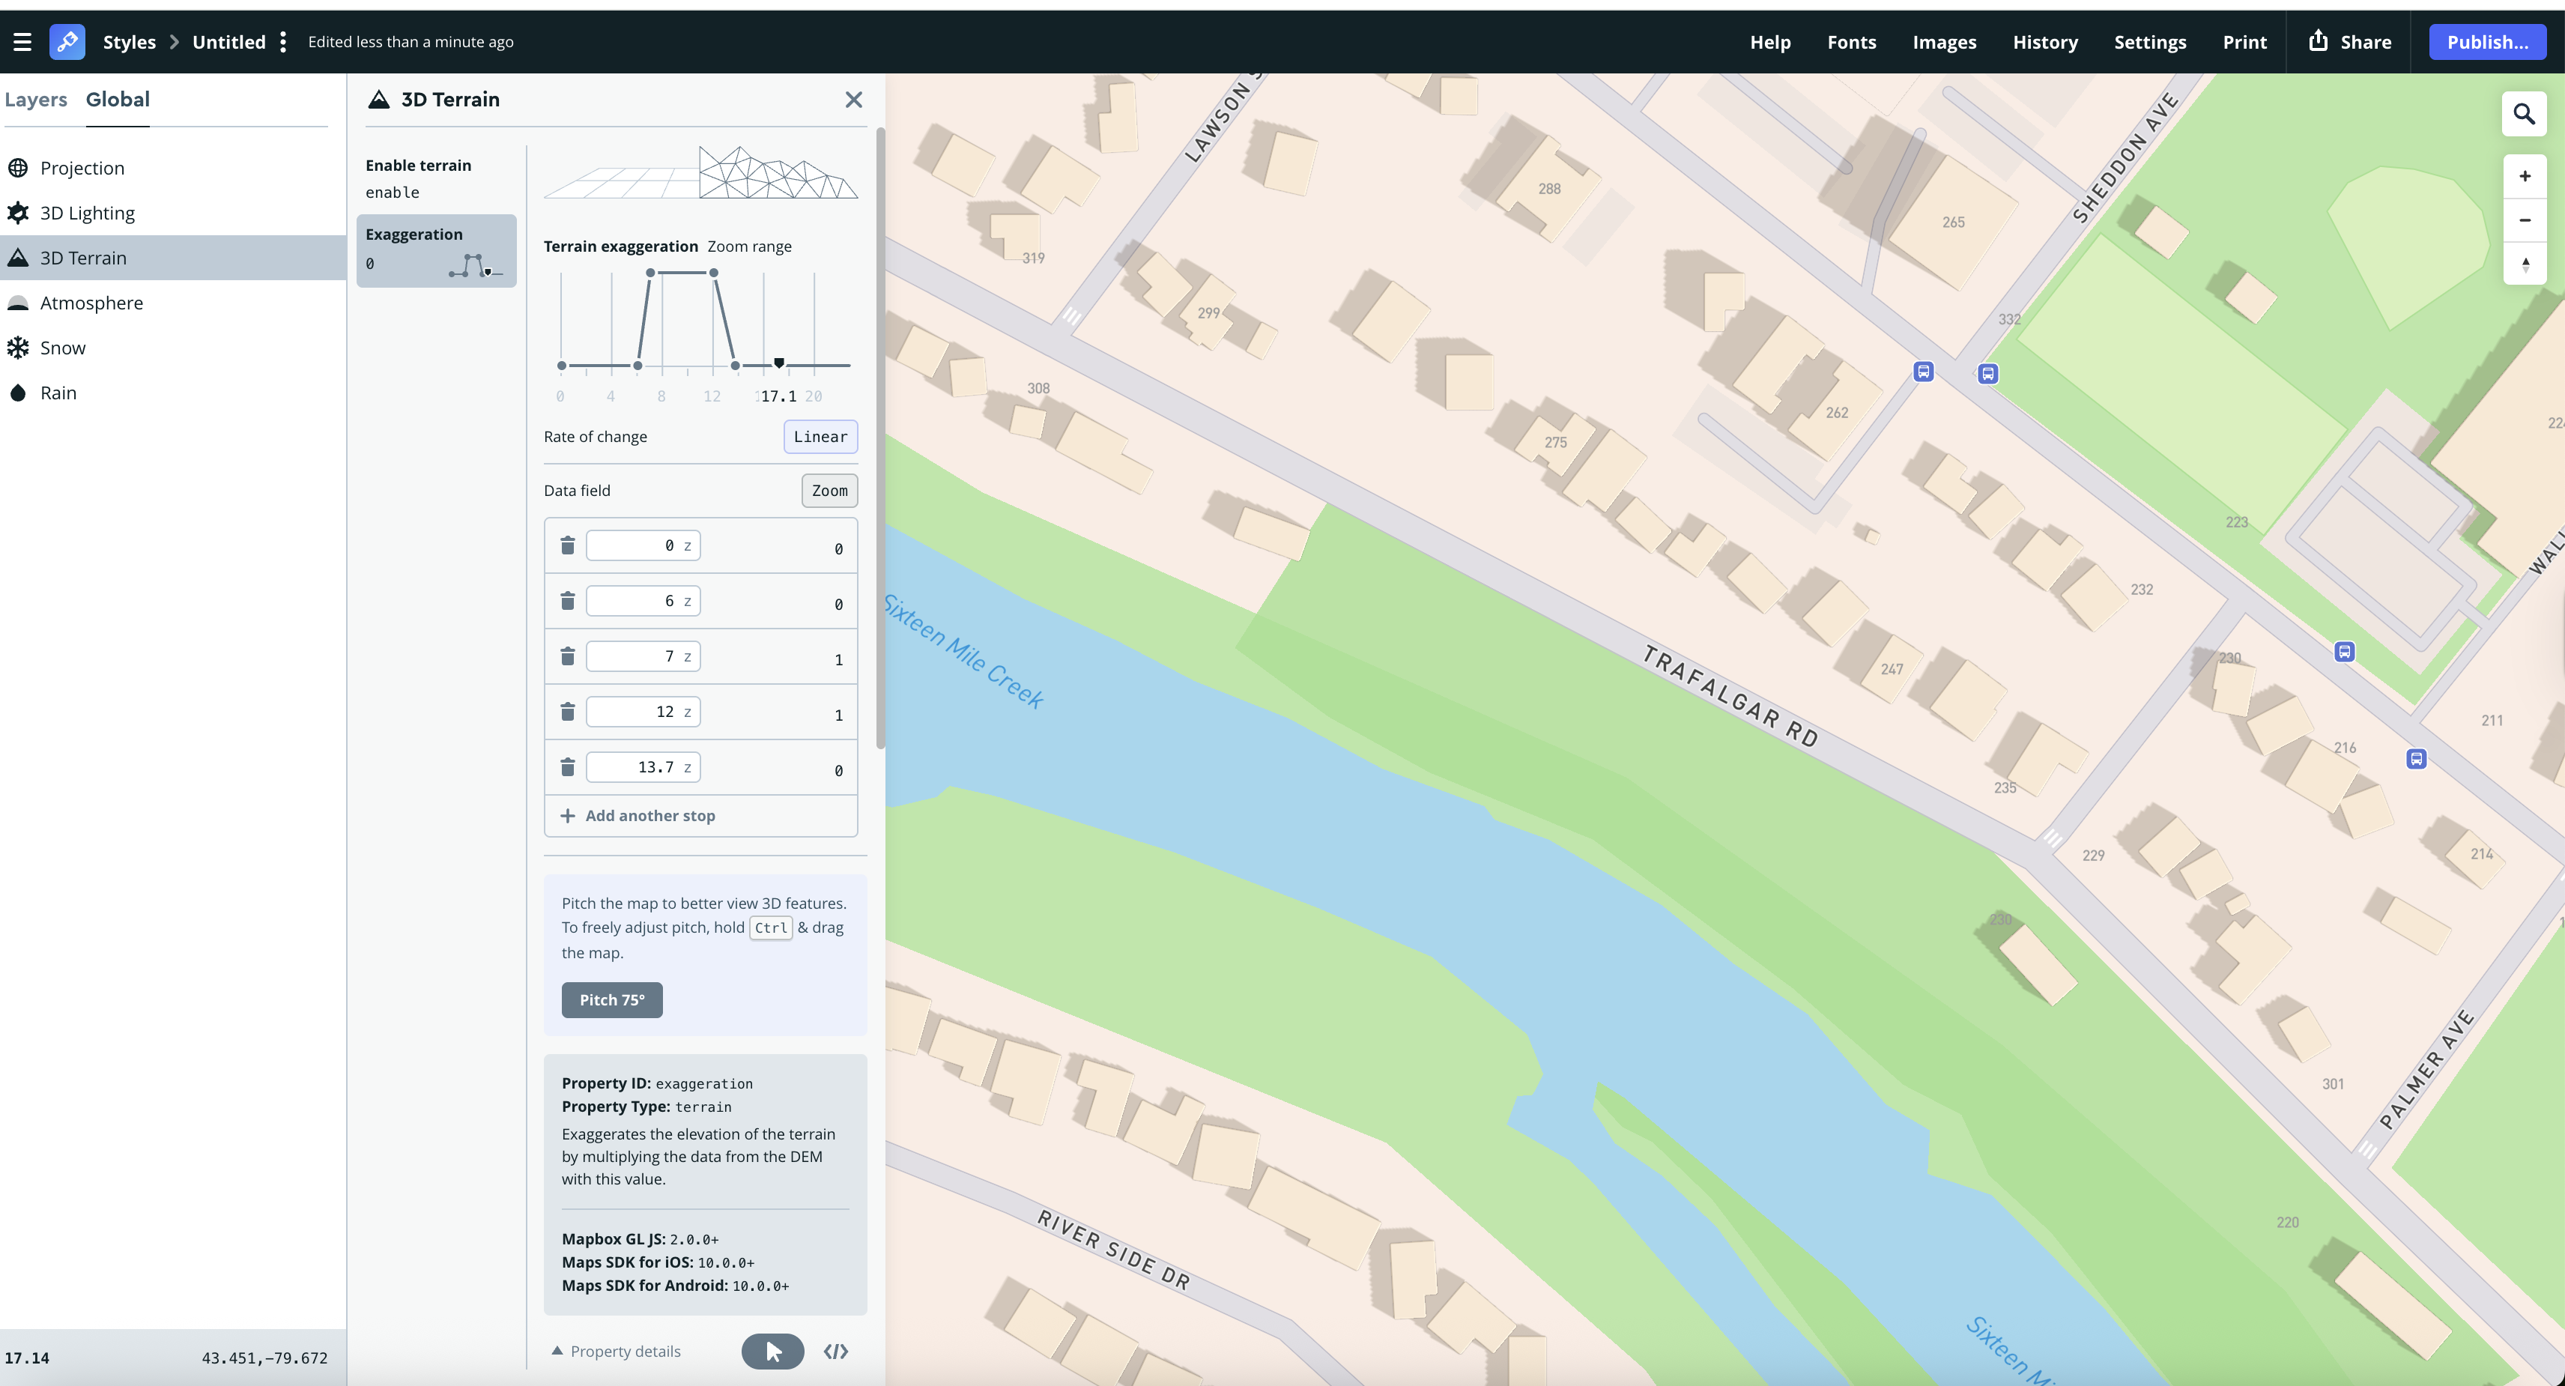Click the Publish button
Viewport: 2565px width, 1386px height.
click(2487, 40)
